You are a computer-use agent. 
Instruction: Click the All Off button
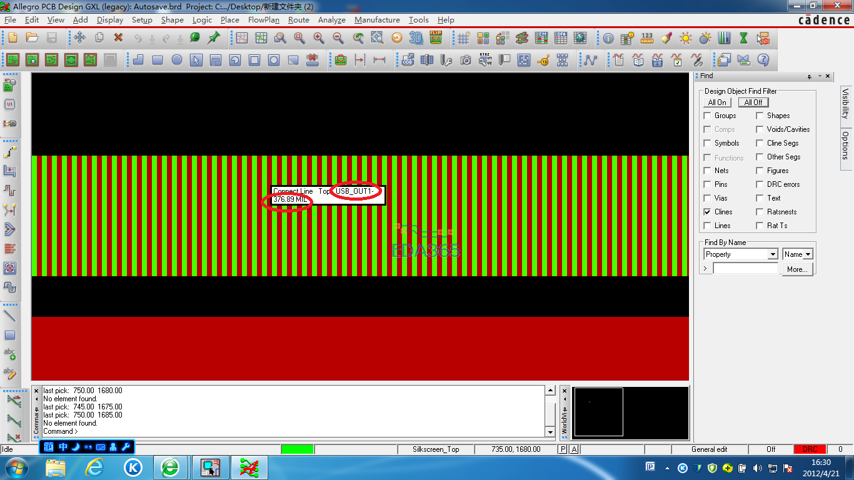753,102
